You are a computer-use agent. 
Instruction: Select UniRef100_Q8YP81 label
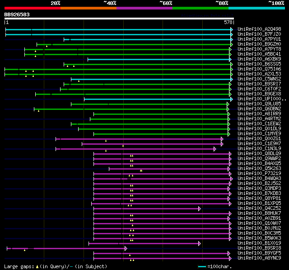click(259, 199)
